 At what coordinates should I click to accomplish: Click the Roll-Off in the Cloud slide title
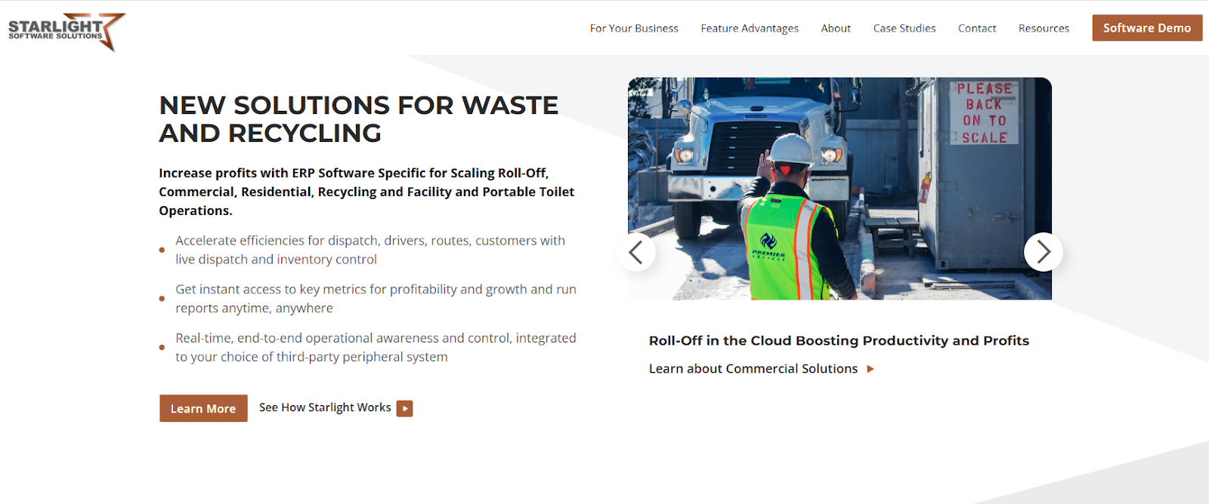tap(839, 340)
